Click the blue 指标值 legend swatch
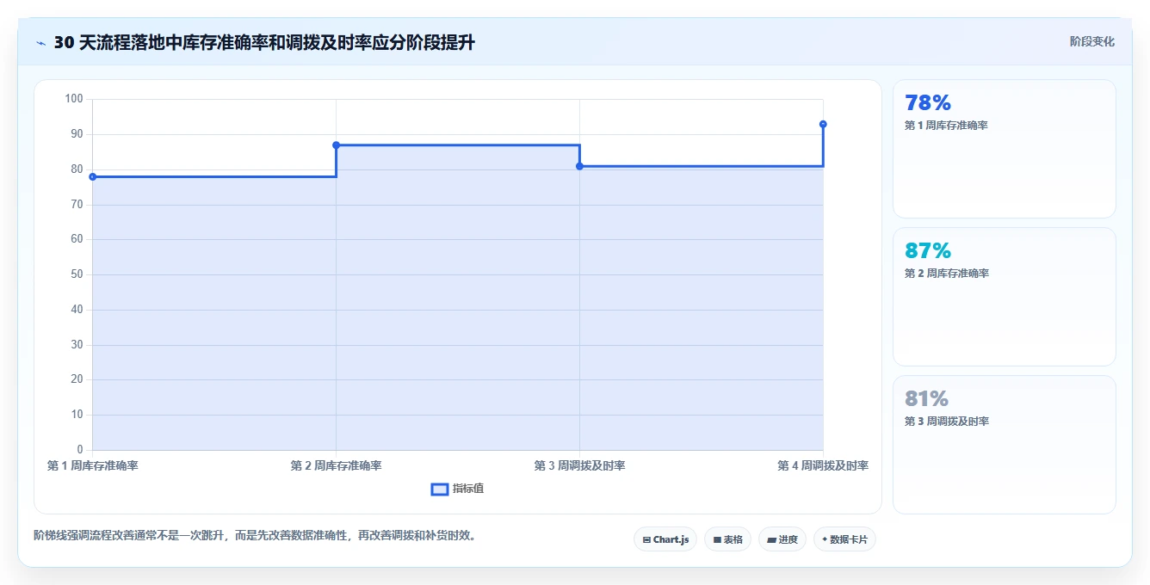This screenshot has width=1150, height=585. point(440,490)
